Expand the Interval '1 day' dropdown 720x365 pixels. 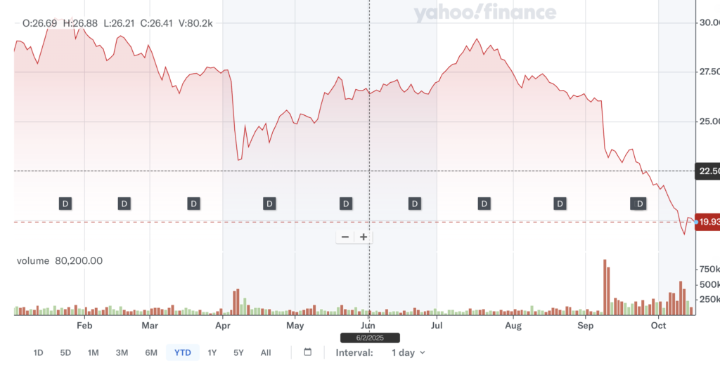pyautogui.click(x=408, y=352)
